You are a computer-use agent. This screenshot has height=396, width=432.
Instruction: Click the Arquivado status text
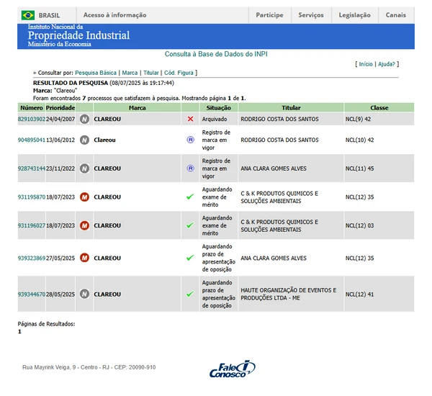215,119
